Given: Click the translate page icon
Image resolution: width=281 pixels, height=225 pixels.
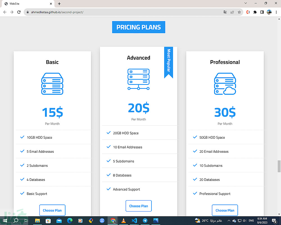Looking at the screenshot, I should tap(225, 12).
